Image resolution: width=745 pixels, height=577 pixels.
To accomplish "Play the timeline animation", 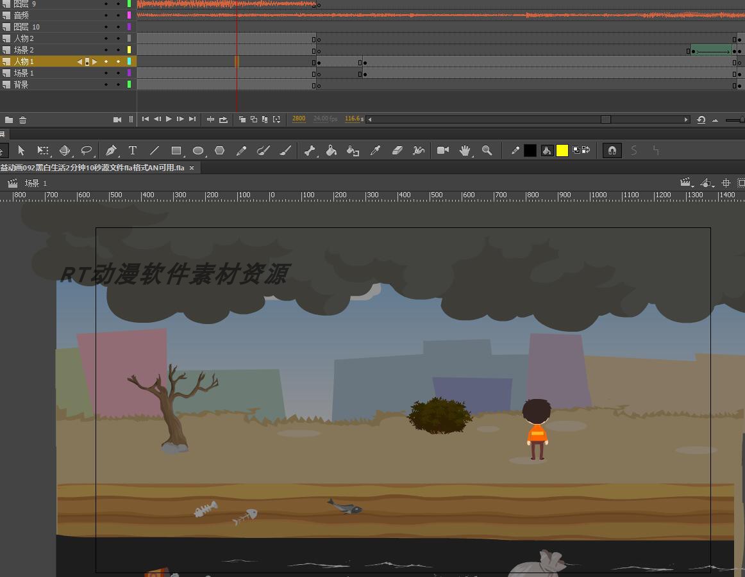I will pyautogui.click(x=169, y=119).
